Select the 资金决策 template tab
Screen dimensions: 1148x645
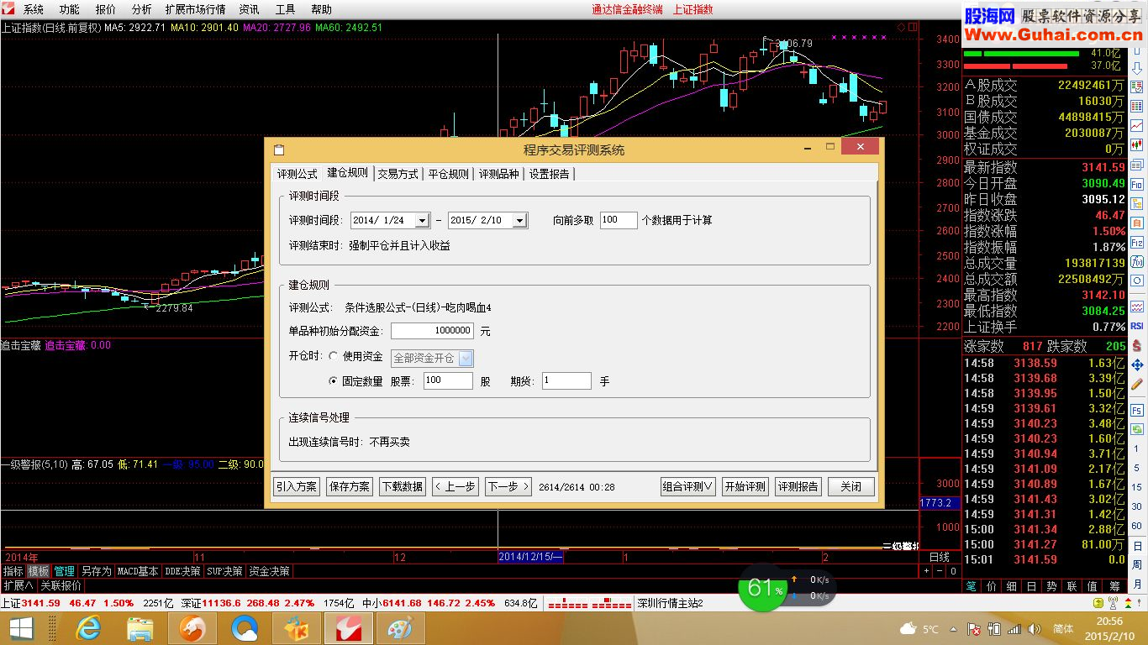point(269,571)
